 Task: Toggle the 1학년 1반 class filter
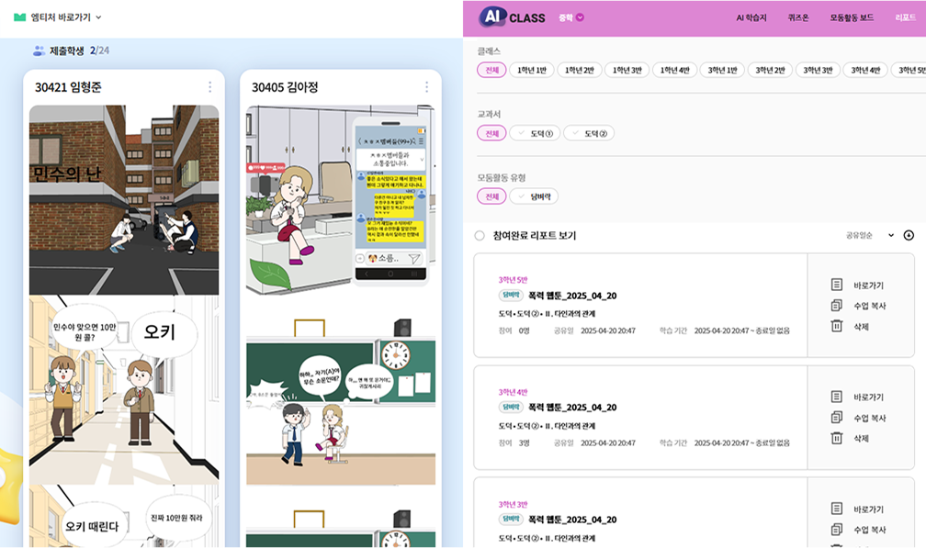tap(532, 70)
